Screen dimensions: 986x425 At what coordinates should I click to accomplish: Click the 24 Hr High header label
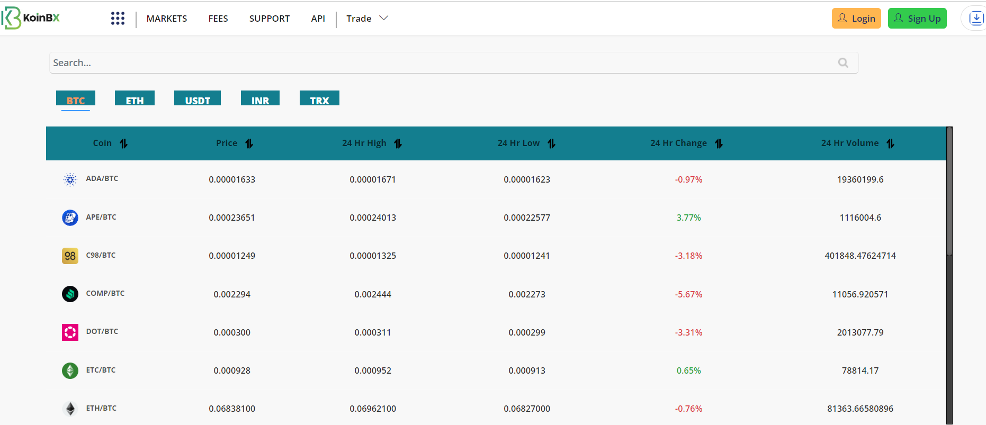[x=364, y=143]
